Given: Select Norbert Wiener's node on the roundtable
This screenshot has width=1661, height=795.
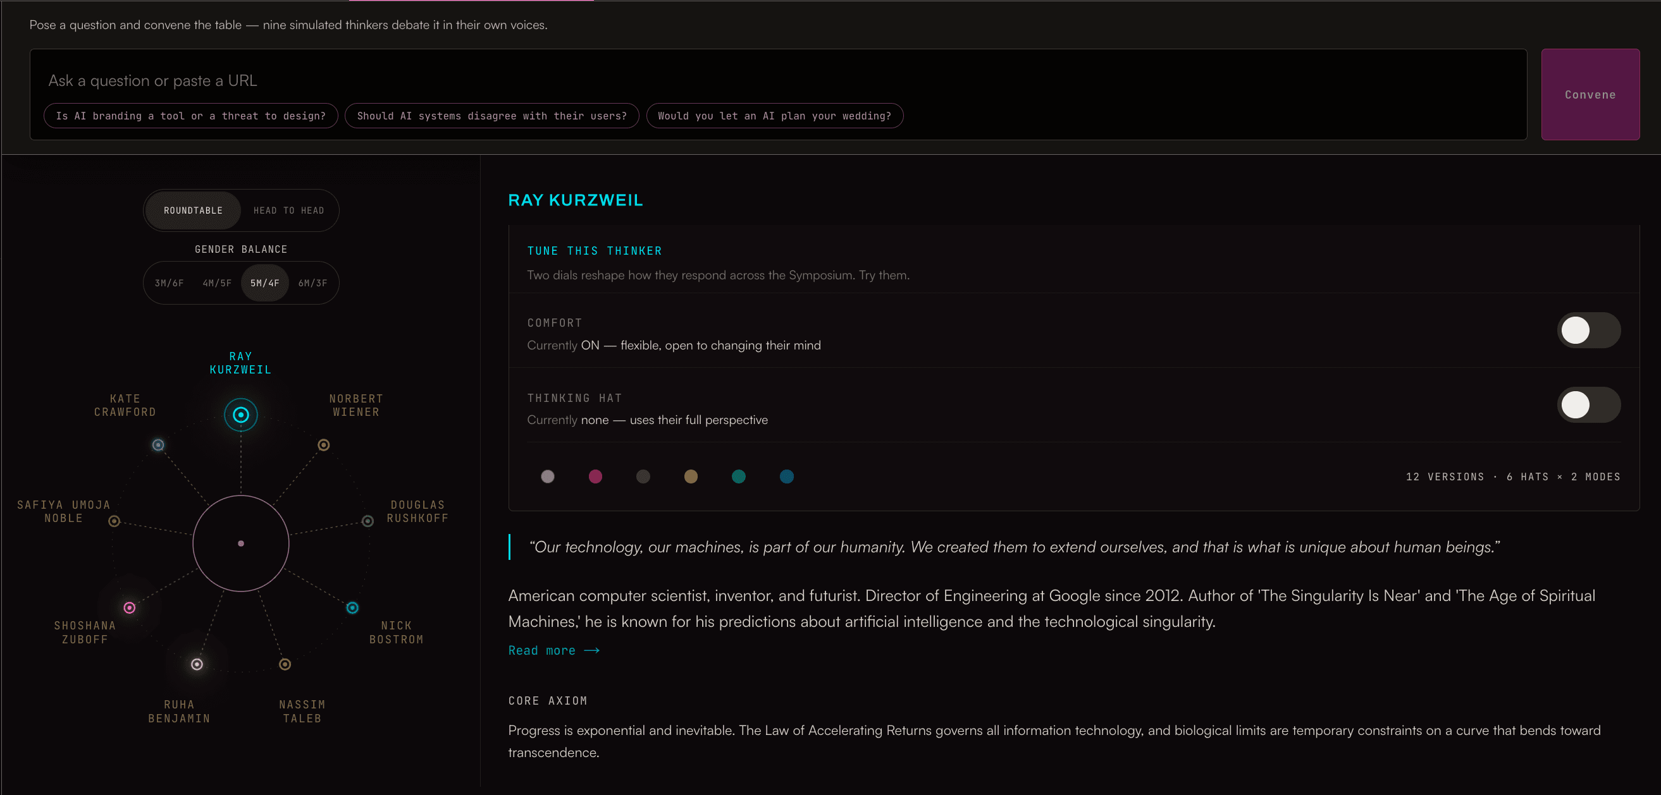Looking at the screenshot, I should pos(324,444).
